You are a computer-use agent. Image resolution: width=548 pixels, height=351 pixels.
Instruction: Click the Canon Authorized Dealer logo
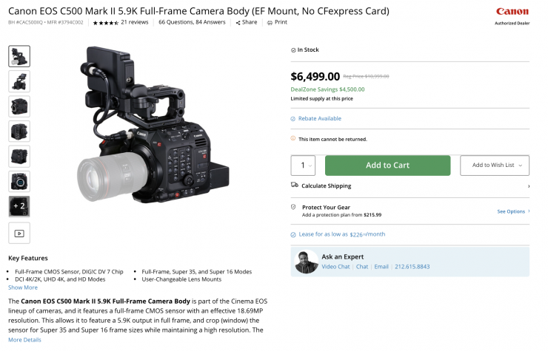pyautogui.click(x=512, y=15)
